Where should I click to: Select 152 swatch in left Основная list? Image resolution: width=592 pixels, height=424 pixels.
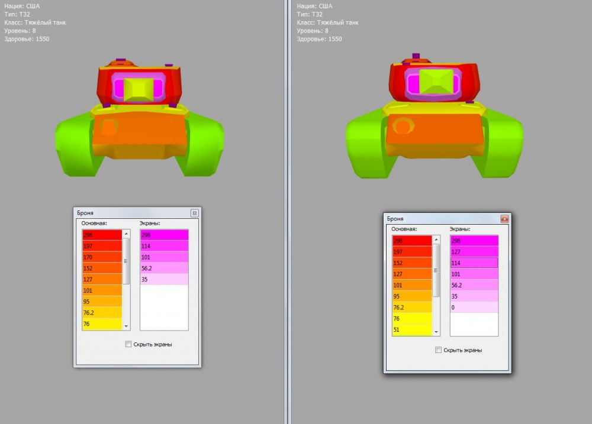click(x=102, y=268)
